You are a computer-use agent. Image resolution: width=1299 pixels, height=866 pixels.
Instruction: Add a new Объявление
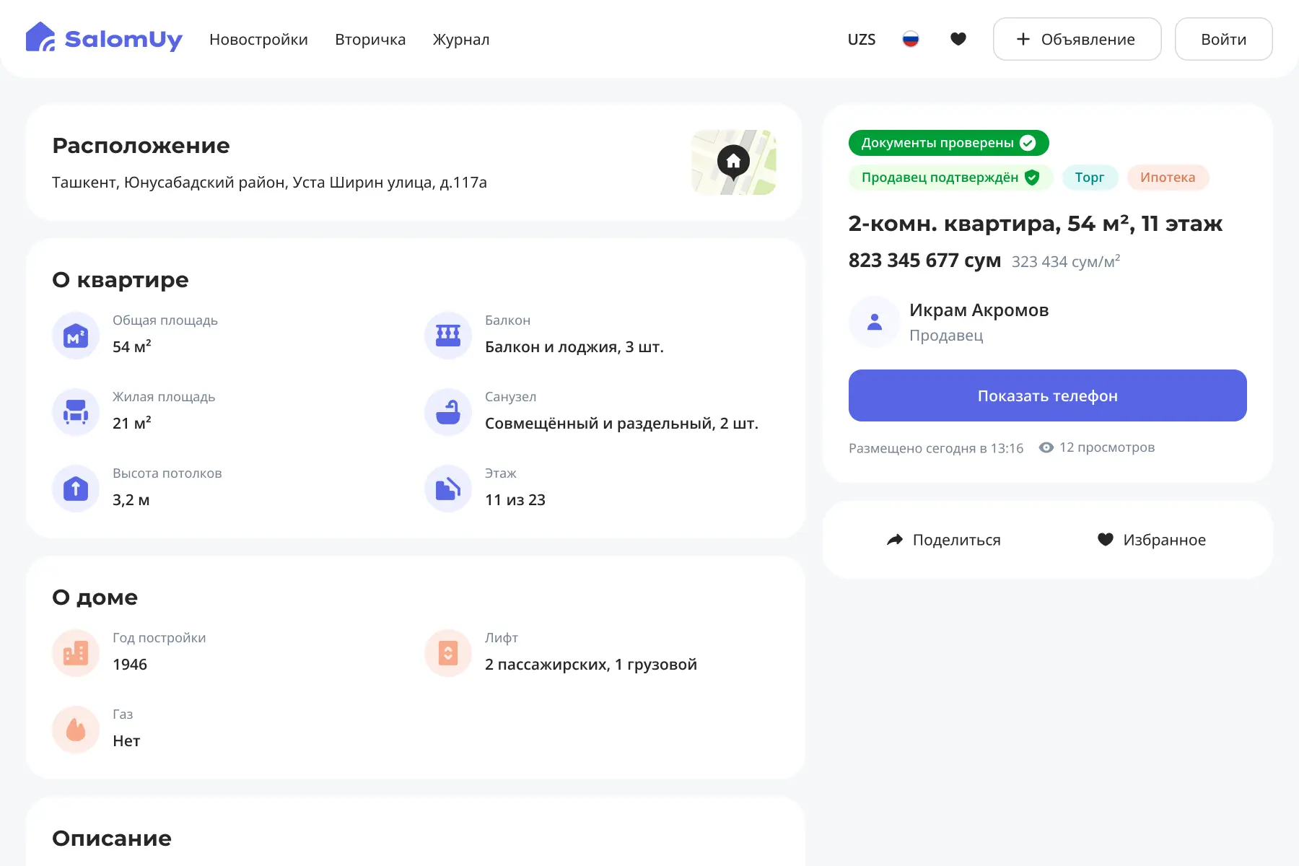[x=1077, y=39]
